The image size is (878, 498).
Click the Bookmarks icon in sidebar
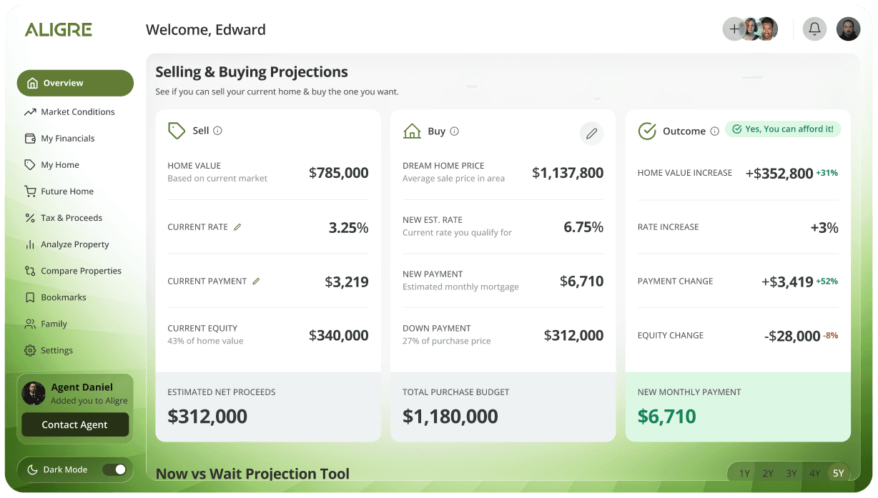tap(30, 297)
